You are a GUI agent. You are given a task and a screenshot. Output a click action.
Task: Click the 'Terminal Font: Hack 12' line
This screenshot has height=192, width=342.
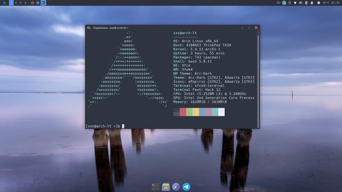tap(197, 90)
